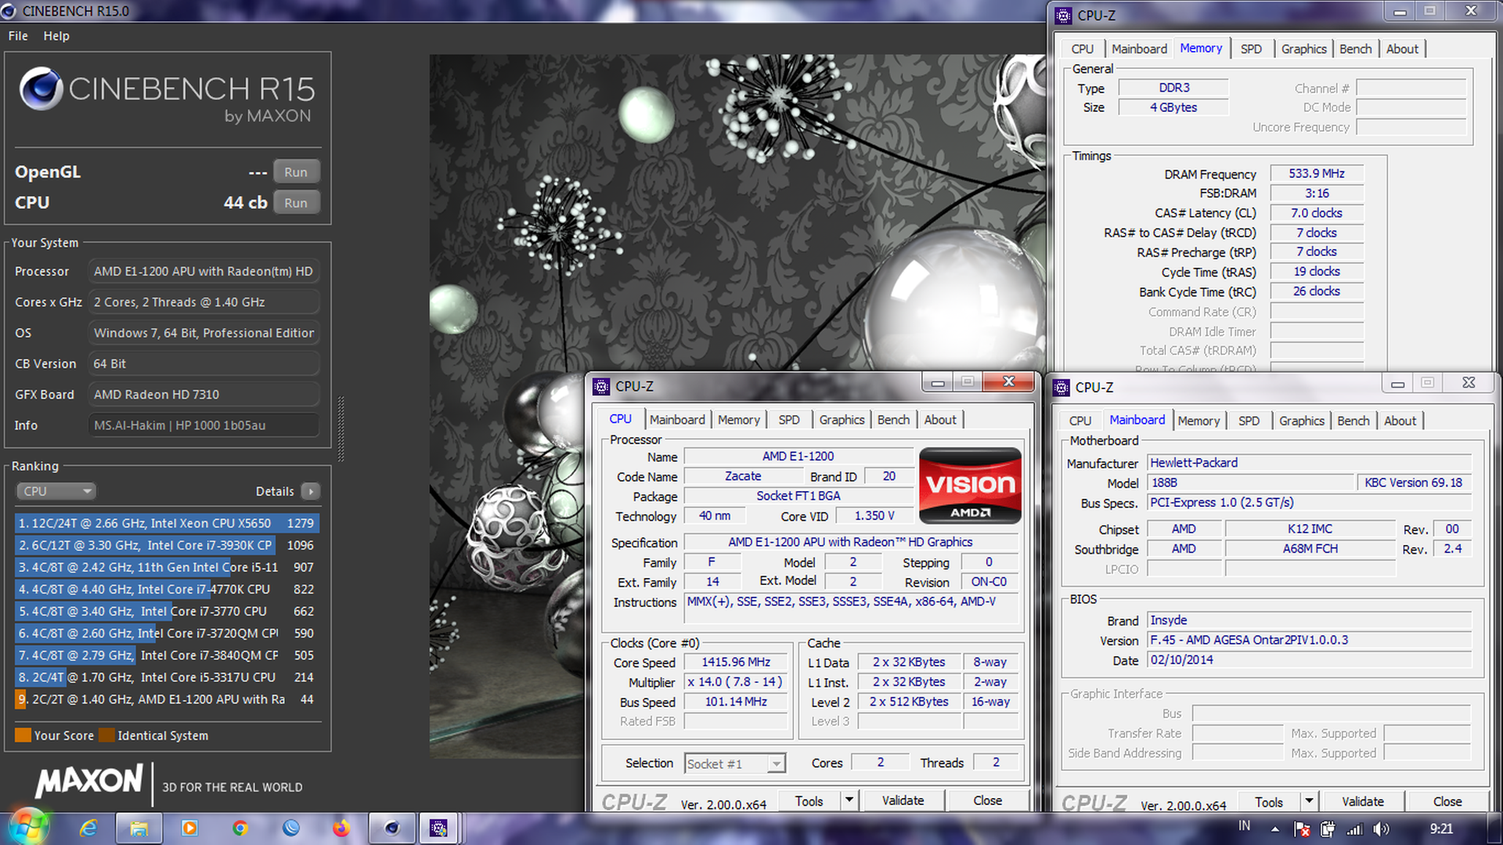Click Validate in Mainboard CPU-Z window
The height and width of the screenshot is (845, 1503).
click(x=1362, y=801)
